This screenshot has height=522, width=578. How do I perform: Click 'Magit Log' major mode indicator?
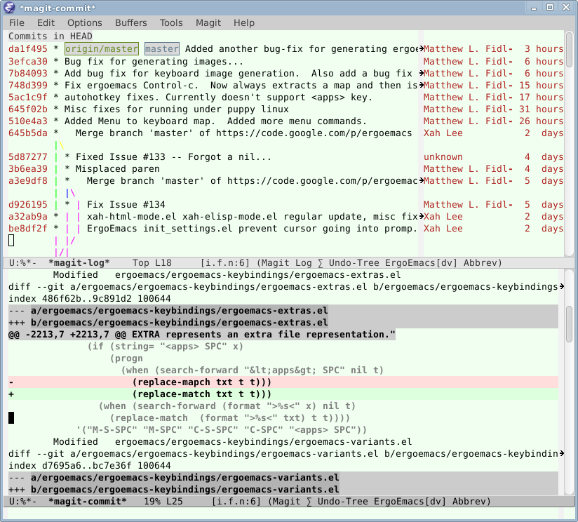coord(286,263)
